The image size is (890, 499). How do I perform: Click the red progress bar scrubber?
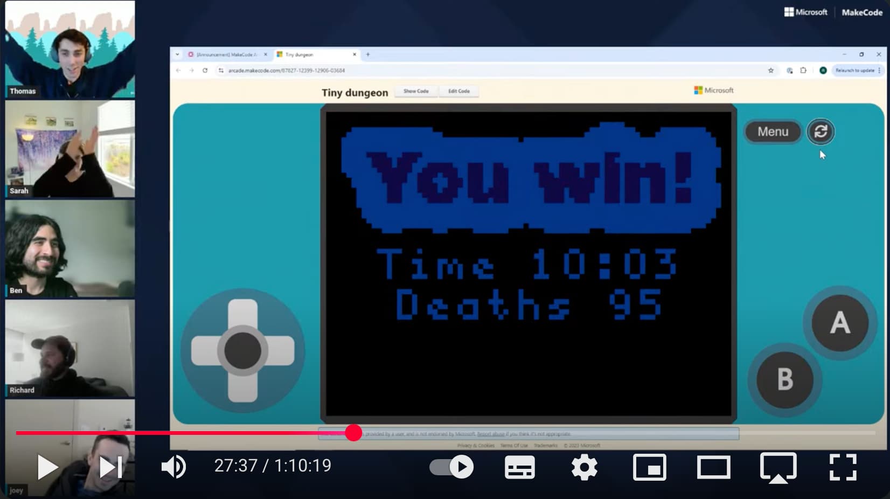353,433
